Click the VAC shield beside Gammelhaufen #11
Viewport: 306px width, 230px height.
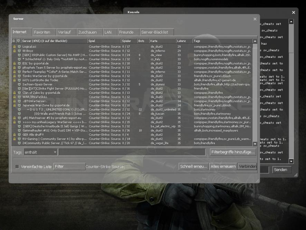pyautogui.click(x=19, y=130)
